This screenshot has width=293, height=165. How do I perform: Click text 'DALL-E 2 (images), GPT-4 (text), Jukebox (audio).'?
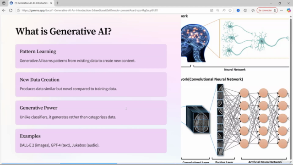point(60,145)
